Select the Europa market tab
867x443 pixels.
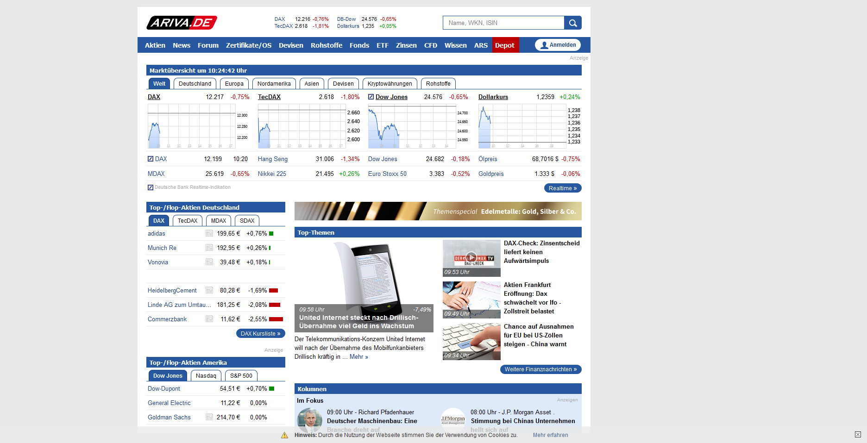[234, 83]
